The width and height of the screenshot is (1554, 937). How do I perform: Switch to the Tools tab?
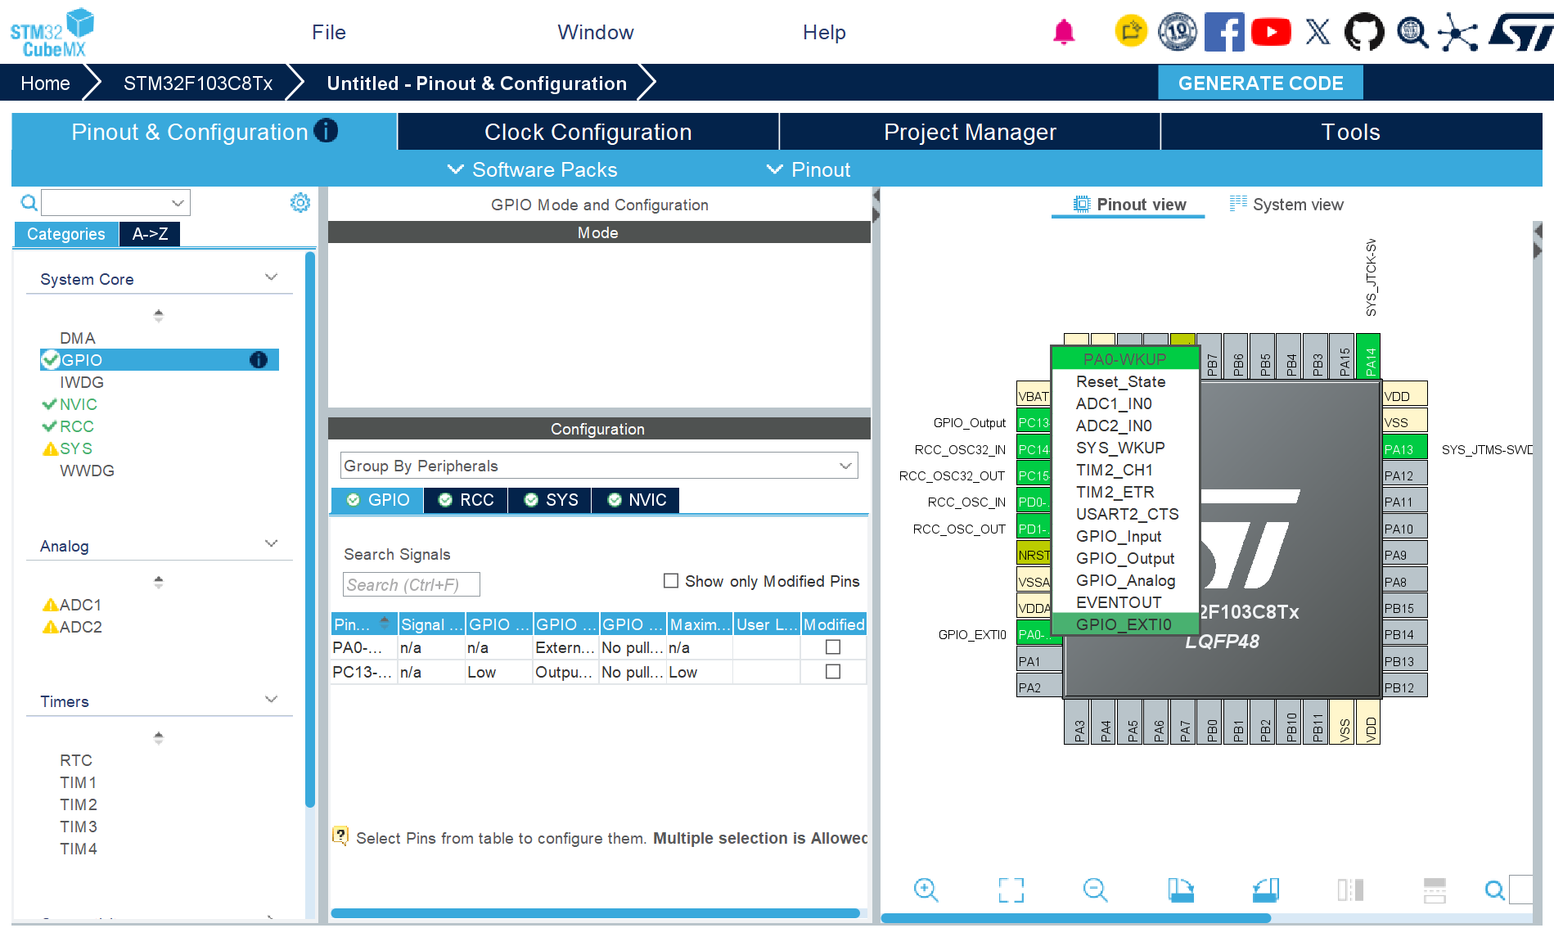(1351, 132)
